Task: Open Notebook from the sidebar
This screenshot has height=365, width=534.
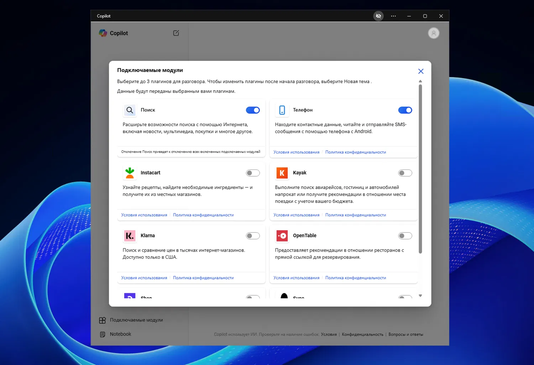Action: [x=120, y=334]
